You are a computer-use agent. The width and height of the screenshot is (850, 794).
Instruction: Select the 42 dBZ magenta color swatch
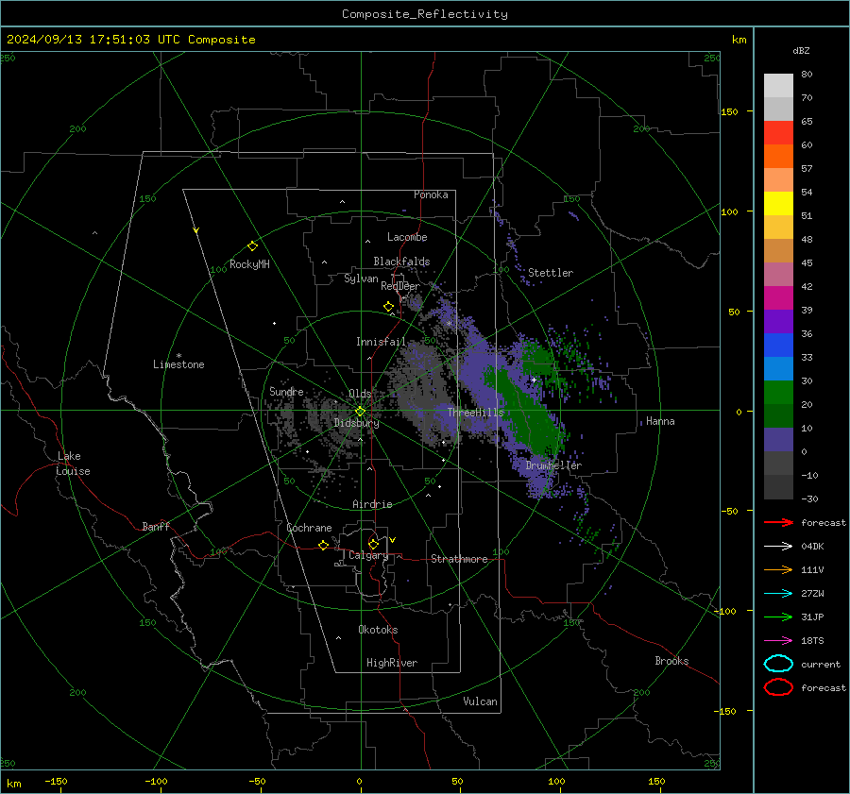(x=778, y=297)
